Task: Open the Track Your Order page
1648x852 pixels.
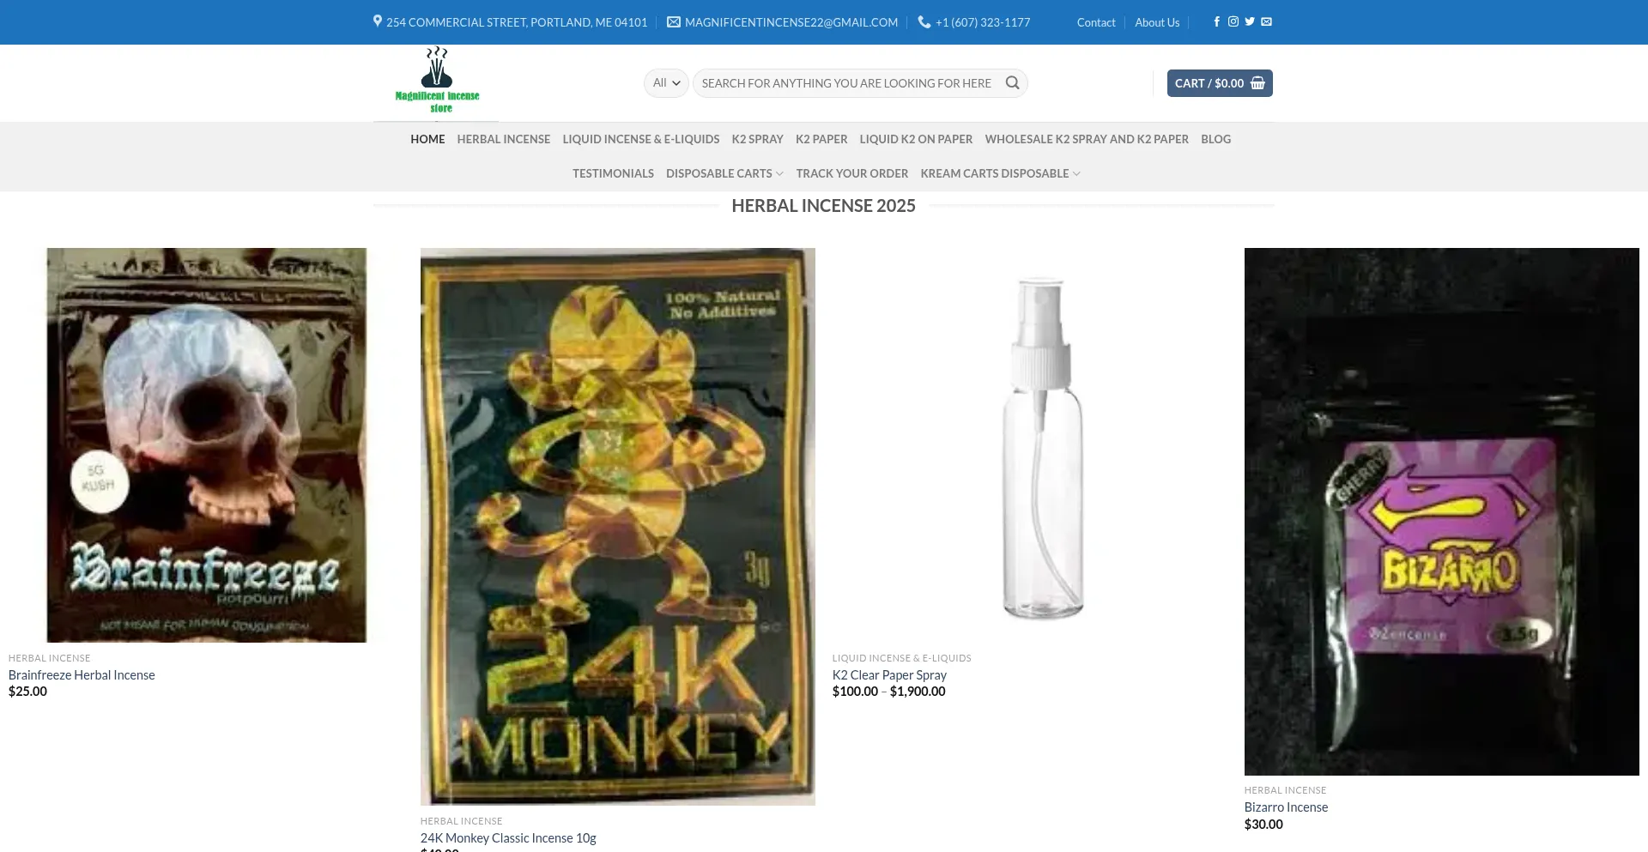Action: pyautogui.click(x=851, y=173)
